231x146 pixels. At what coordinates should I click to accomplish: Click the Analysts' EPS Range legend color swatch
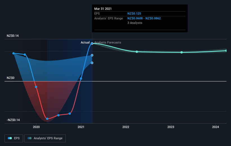click(x=30, y=138)
